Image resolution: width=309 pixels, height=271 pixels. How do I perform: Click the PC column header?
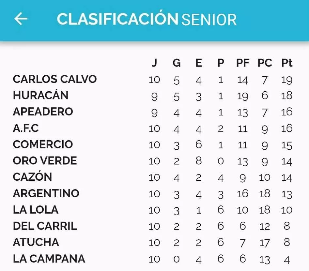[x=265, y=63]
